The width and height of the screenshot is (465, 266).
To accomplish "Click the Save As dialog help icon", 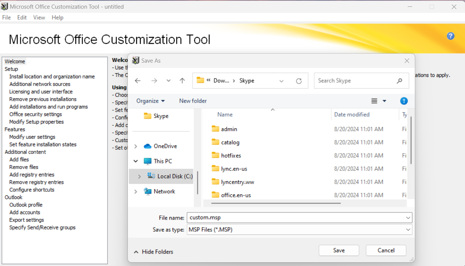I will pyautogui.click(x=404, y=101).
